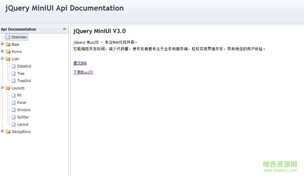Select the Fit page icon

pos(14,95)
